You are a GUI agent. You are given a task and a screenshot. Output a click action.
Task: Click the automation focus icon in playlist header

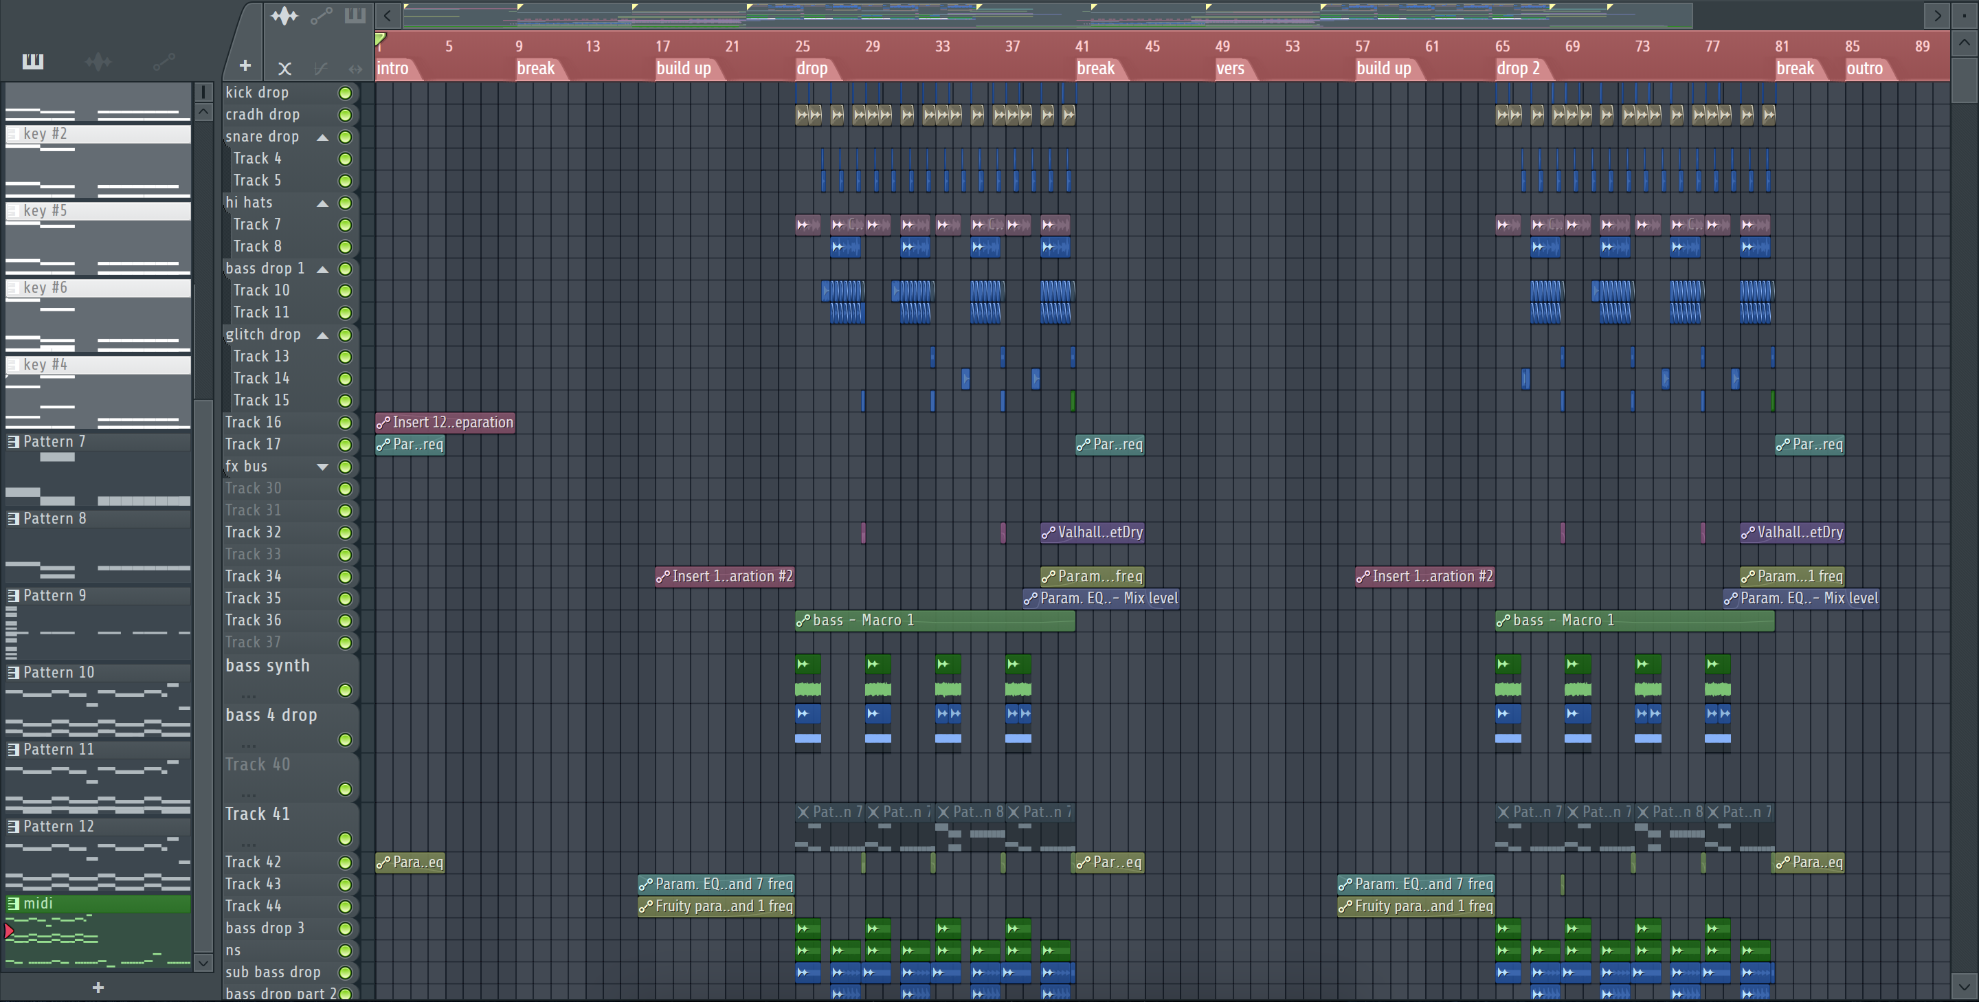click(x=321, y=15)
